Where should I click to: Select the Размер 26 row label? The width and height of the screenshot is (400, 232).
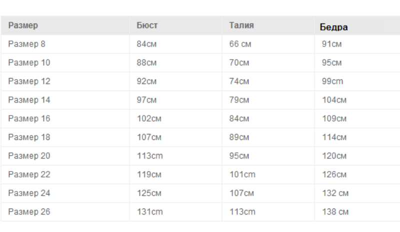[29, 211]
